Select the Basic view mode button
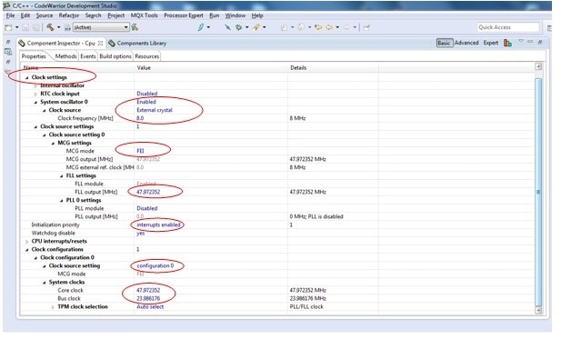The height and width of the screenshot is (339, 561). 445,43
